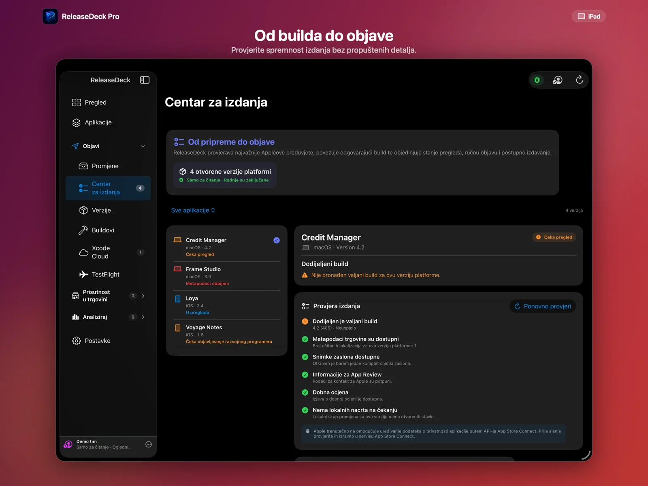The height and width of the screenshot is (486, 648).
Task: Click the ReleaseDeck Pro app logo
Action: pos(50,16)
